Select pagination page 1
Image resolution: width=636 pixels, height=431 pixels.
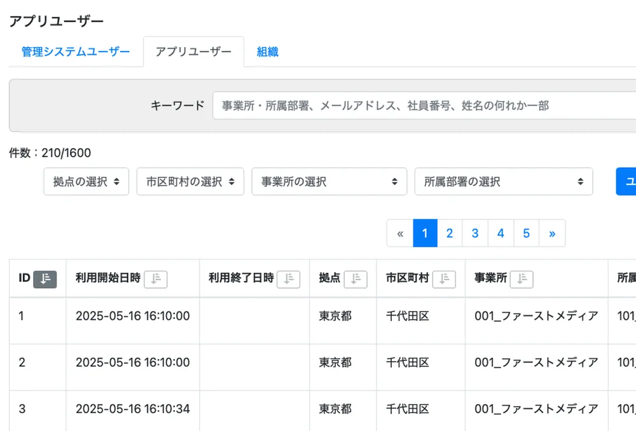coord(425,233)
